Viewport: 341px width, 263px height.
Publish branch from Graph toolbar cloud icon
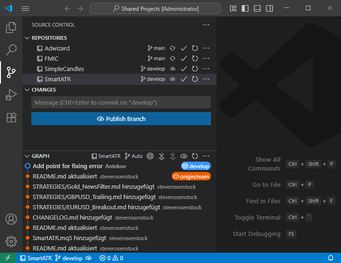[x=184, y=156]
